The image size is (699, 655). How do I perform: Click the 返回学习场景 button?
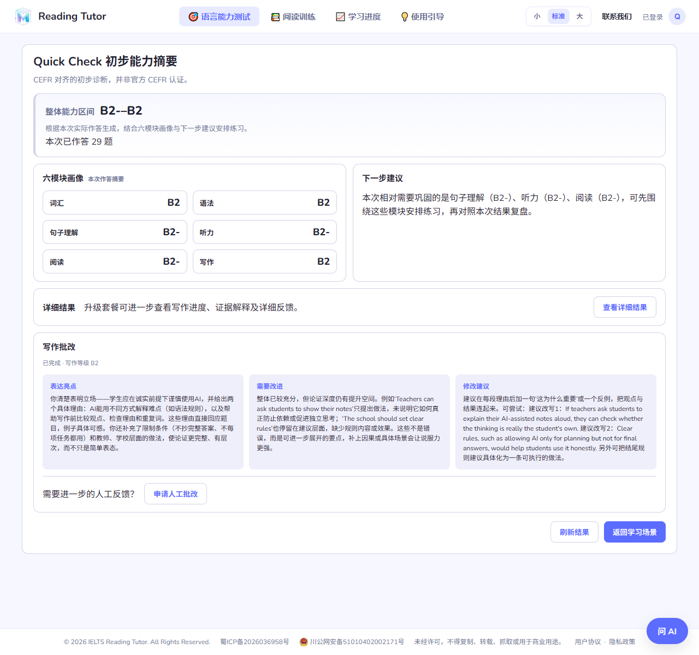pos(635,532)
